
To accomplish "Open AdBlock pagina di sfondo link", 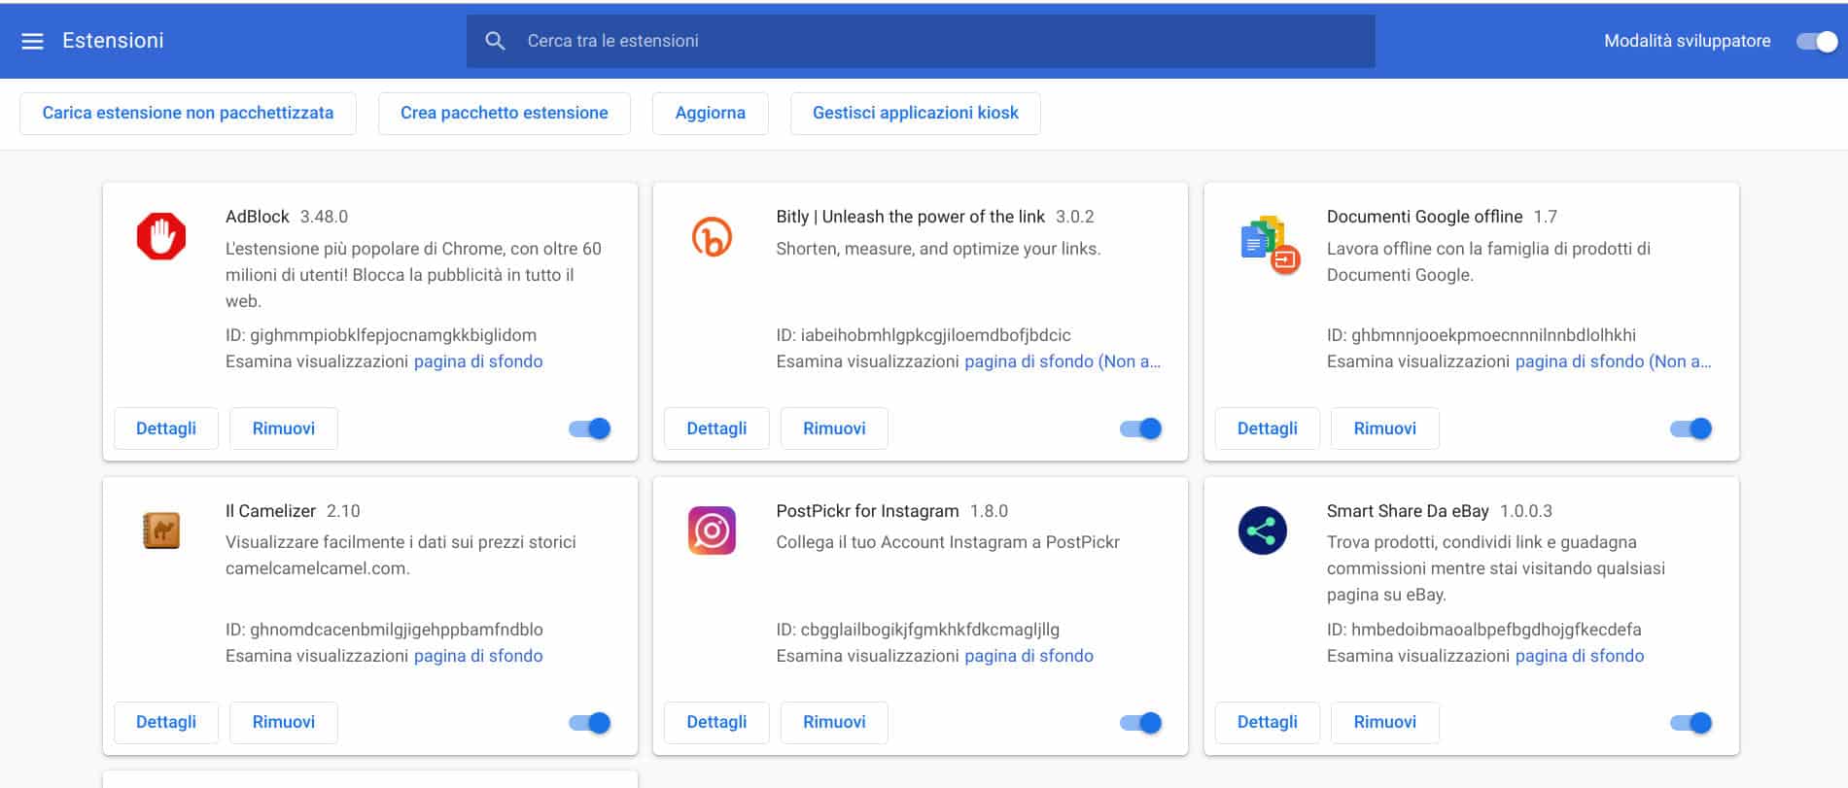I will [478, 361].
